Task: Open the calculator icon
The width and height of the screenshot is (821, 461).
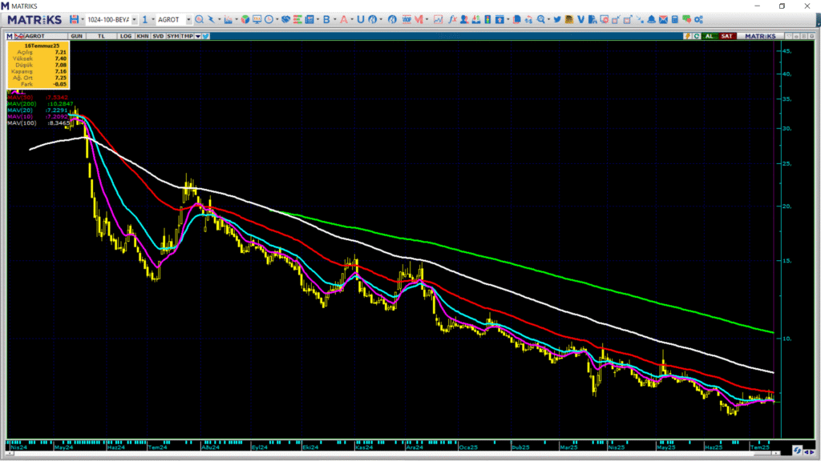Action: pos(675,19)
